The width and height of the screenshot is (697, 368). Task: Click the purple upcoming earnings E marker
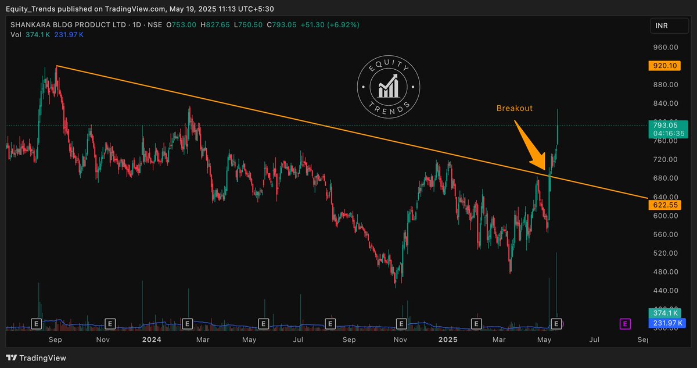click(625, 323)
